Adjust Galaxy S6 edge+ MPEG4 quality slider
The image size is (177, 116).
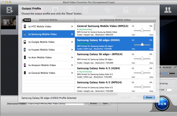click(142, 59)
